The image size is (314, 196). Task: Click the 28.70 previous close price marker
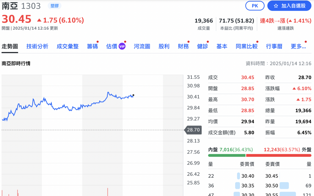point(193,130)
